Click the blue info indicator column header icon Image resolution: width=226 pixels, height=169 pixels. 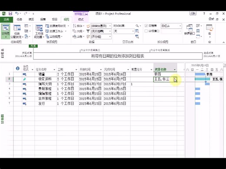(x=18, y=68)
